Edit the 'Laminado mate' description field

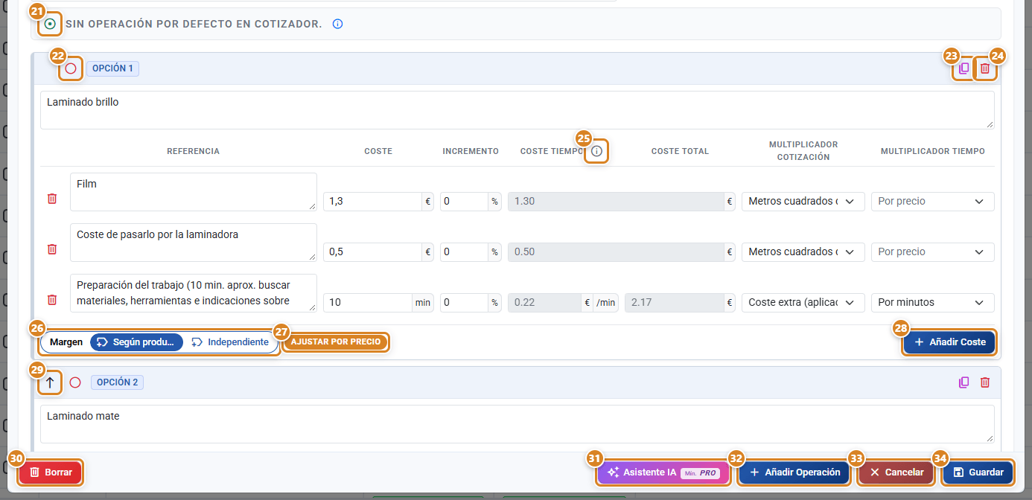point(517,424)
